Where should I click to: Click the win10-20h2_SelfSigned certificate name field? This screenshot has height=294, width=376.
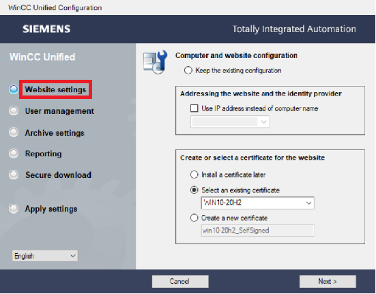tap(257, 231)
